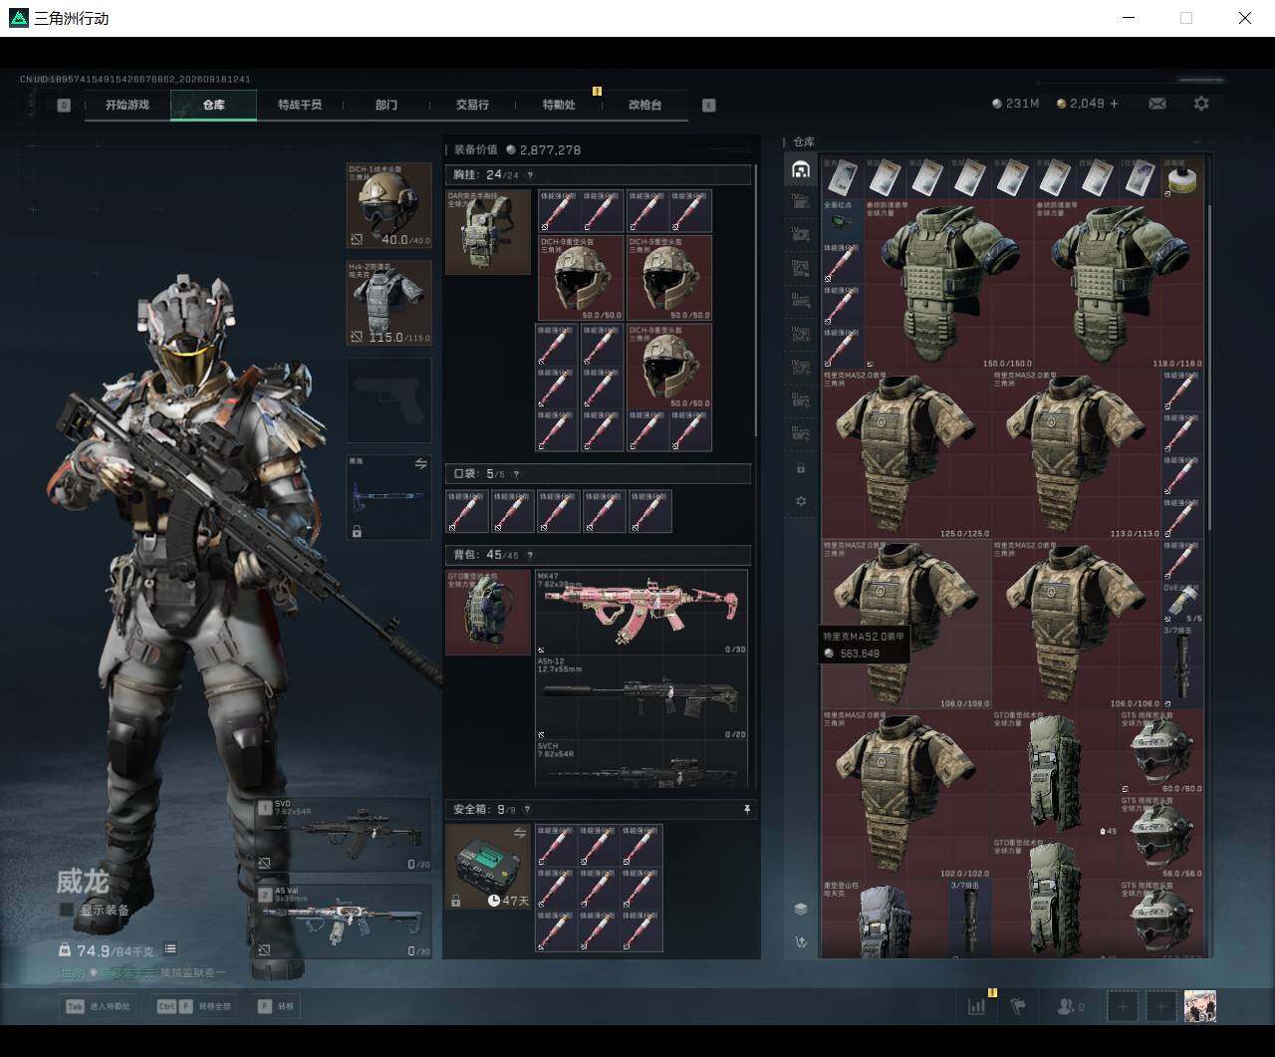Toggle the 显示装备 checkbox
The width and height of the screenshot is (1275, 1057).
click(x=67, y=910)
